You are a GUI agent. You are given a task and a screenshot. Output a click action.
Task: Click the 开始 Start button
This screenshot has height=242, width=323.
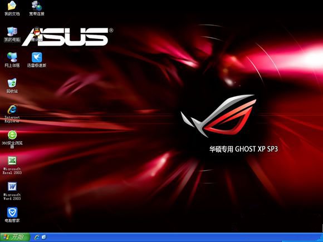point(15,237)
